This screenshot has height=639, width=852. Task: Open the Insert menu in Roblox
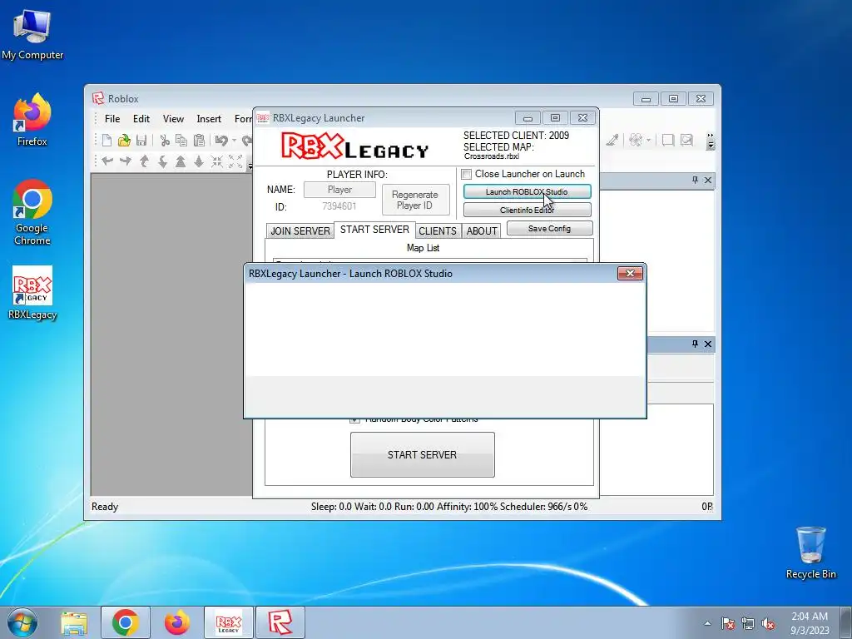click(x=209, y=118)
